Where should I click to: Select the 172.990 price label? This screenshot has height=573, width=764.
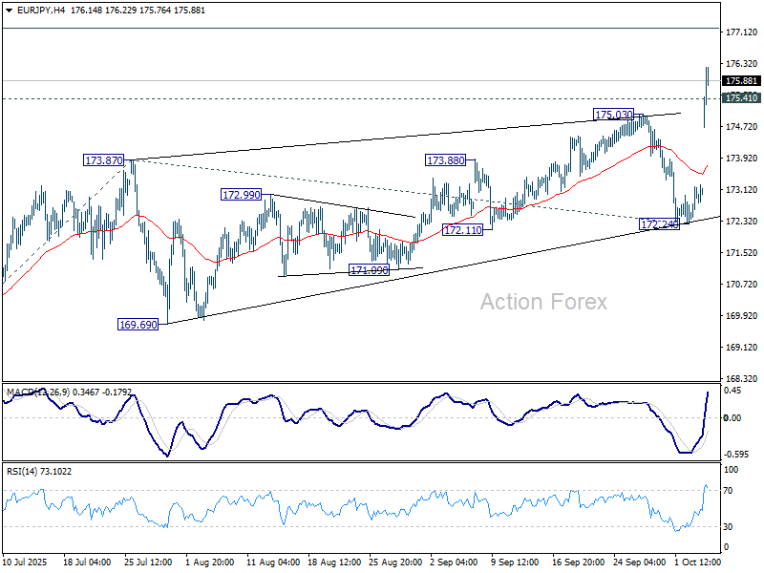pyautogui.click(x=241, y=195)
